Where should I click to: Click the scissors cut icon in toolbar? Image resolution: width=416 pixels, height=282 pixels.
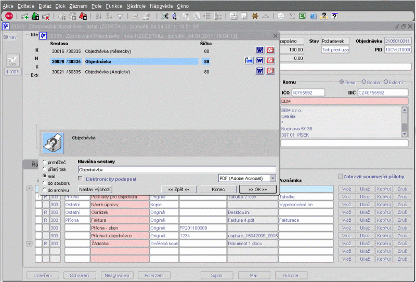164,16
